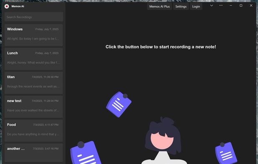Maximize the Memos AI window
This screenshot has height=164, width=258.
coord(241,5)
